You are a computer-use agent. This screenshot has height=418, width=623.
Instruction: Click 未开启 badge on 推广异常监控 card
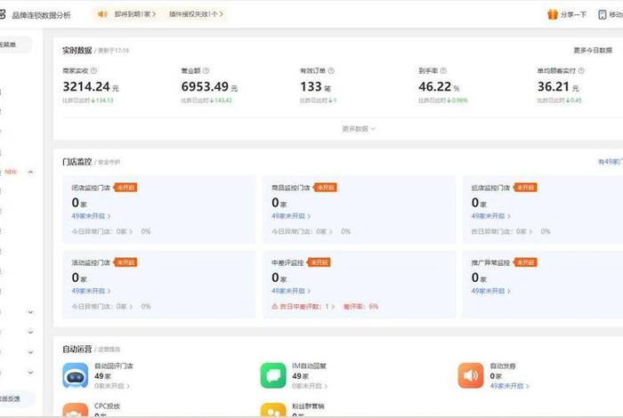(x=525, y=262)
